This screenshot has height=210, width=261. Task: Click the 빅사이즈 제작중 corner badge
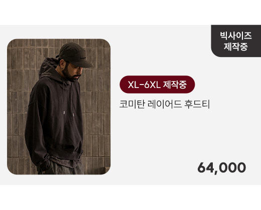236,41
